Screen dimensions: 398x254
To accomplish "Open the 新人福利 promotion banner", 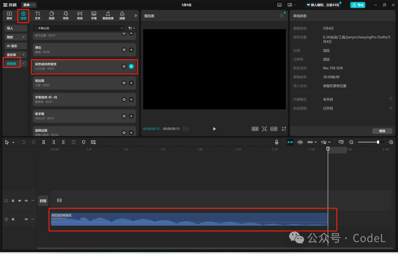I will 323,5.
